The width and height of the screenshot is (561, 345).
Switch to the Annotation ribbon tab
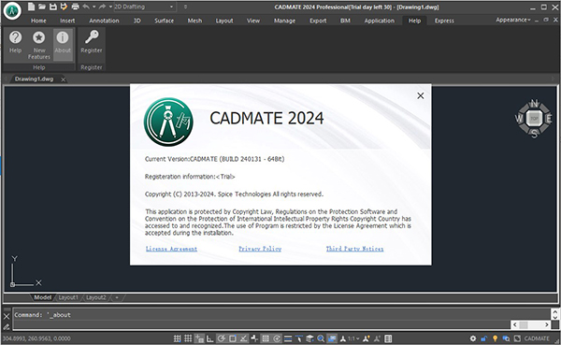(104, 21)
